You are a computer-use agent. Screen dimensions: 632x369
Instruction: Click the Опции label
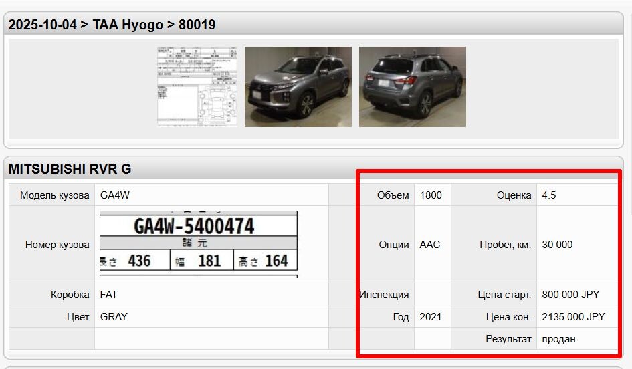point(394,245)
